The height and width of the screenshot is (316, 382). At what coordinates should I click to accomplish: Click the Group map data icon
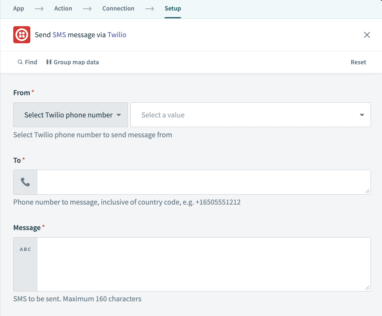49,62
